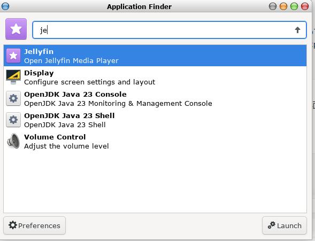Image resolution: width=315 pixels, height=241 pixels.
Task: Click the large purple star icon beside search field
Action: [16, 29]
